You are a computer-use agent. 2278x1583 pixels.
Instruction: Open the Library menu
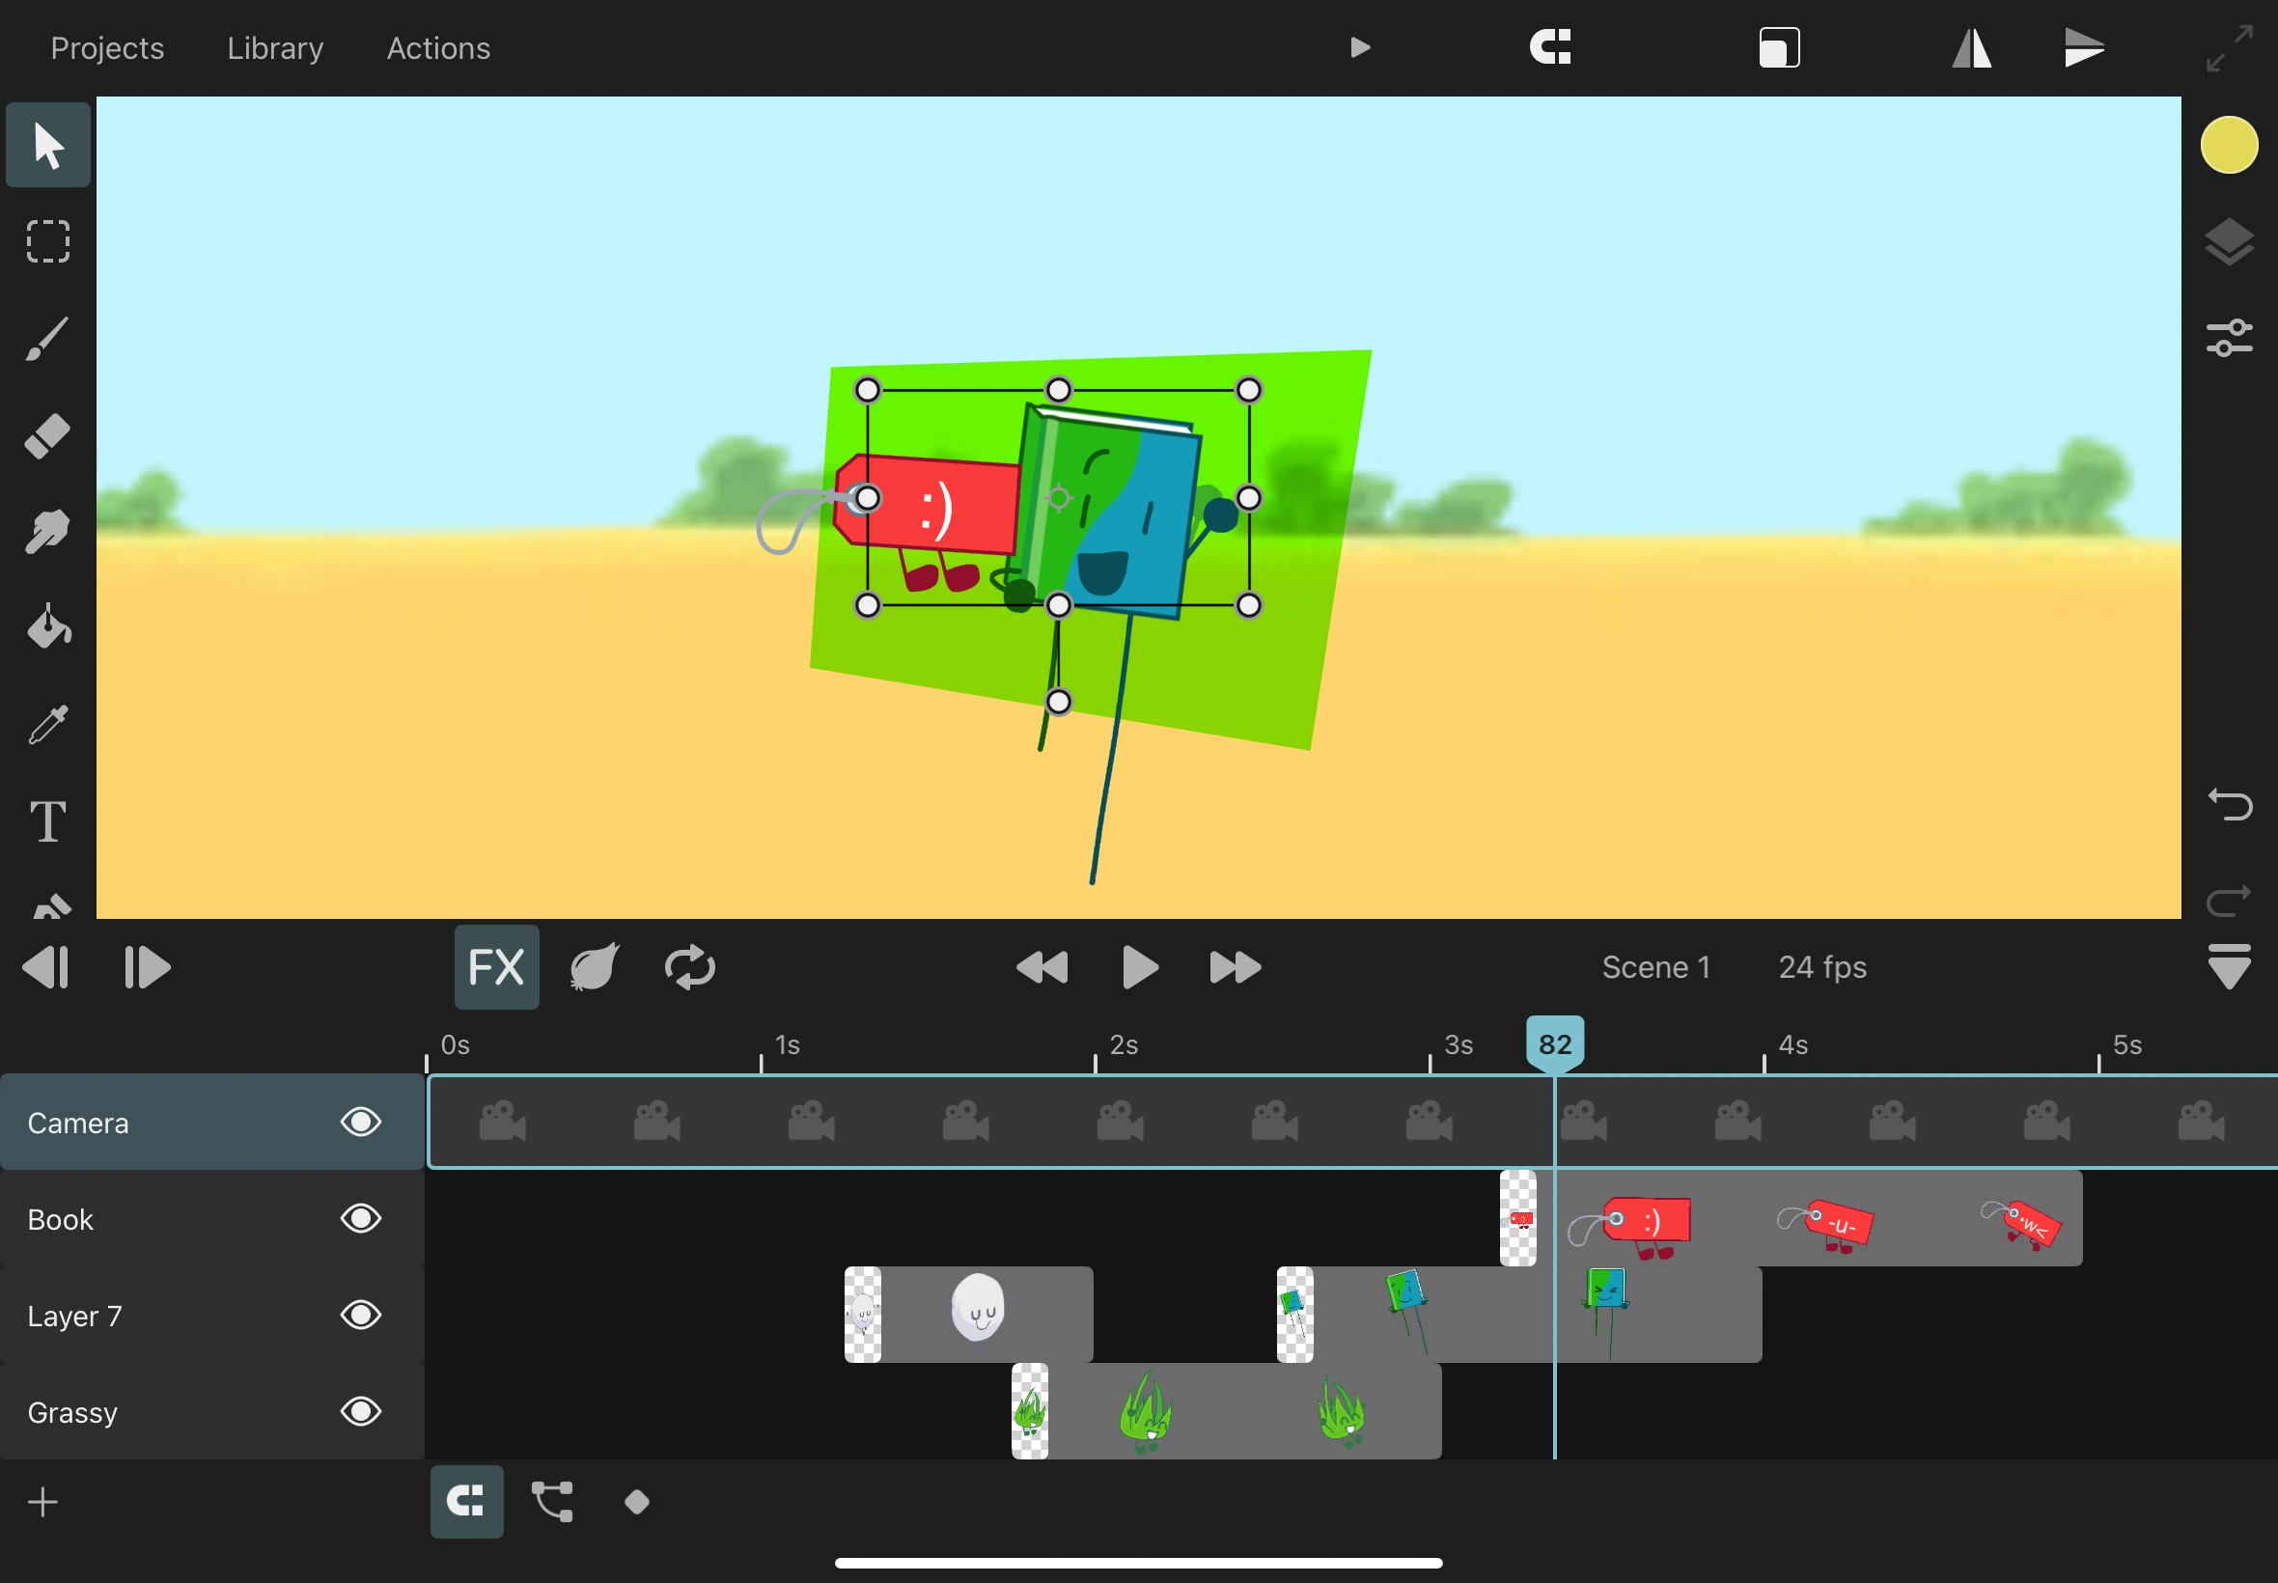pos(275,47)
